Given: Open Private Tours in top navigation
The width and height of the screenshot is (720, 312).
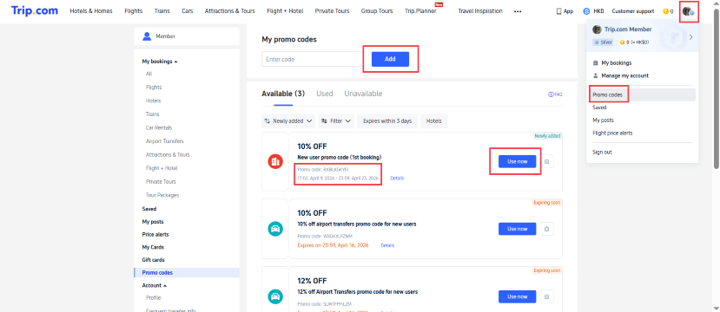Looking at the screenshot, I should 332,11.
